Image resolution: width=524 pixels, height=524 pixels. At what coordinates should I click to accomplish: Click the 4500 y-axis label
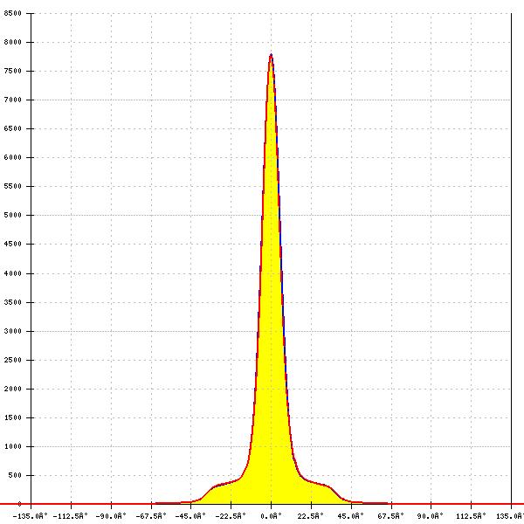[13, 244]
